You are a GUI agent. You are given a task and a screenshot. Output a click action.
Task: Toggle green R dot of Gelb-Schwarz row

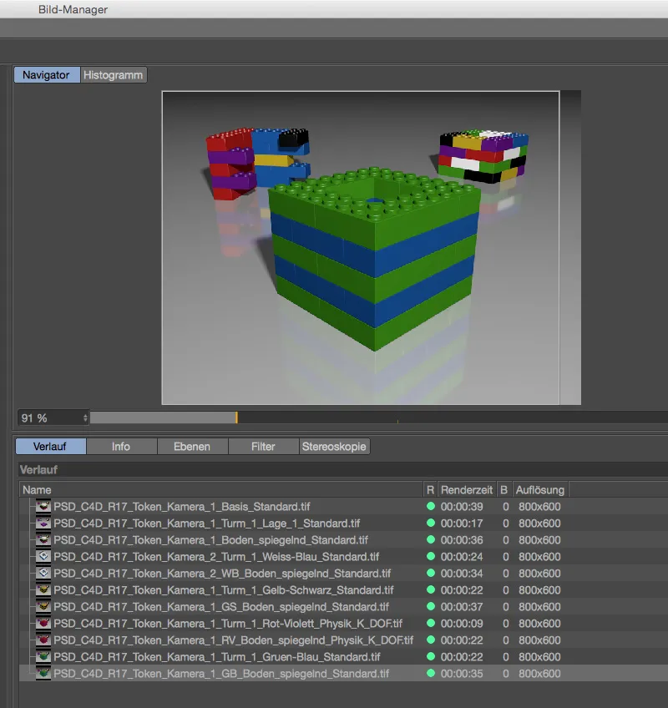tap(431, 589)
